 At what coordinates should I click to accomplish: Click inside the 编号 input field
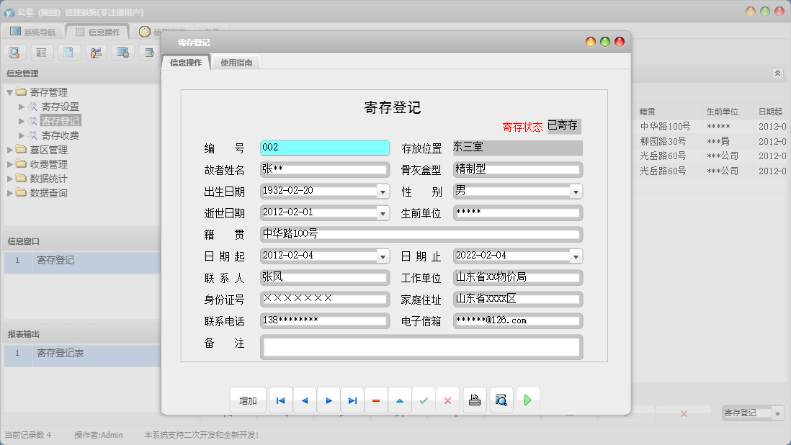(x=324, y=148)
